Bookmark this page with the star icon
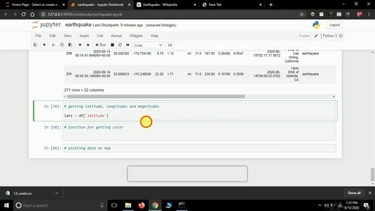Image resolution: width=375 pixels, height=211 pixels. [x=302, y=14]
